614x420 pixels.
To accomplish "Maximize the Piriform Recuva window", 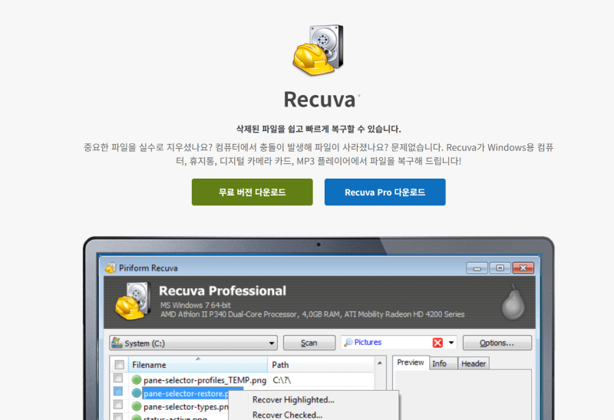I will pyautogui.click(x=500, y=268).
